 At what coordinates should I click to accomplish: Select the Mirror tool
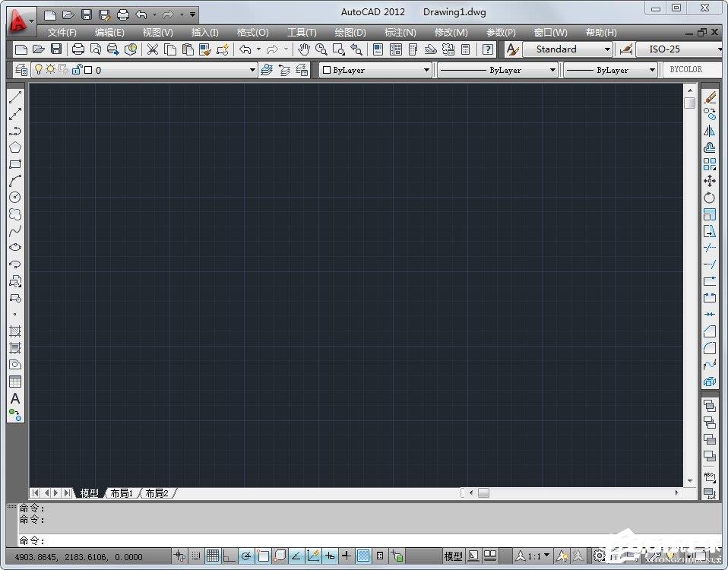(x=710, y=131)
